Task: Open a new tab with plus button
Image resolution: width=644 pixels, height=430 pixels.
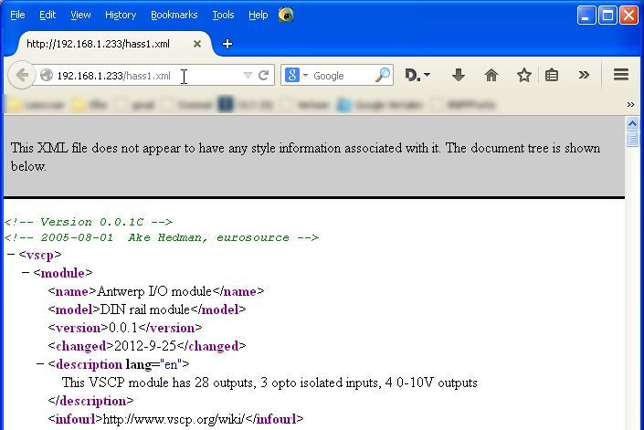Action: click(227, 44)
